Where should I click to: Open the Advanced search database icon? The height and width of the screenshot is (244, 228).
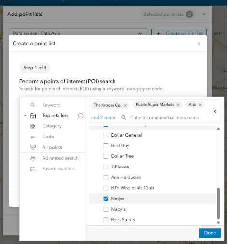point(33,158)
